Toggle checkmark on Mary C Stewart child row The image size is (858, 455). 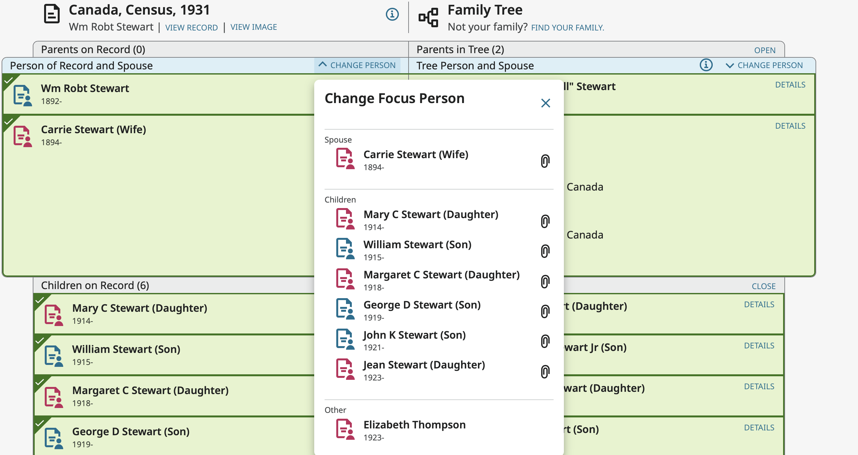coord(40,300)
